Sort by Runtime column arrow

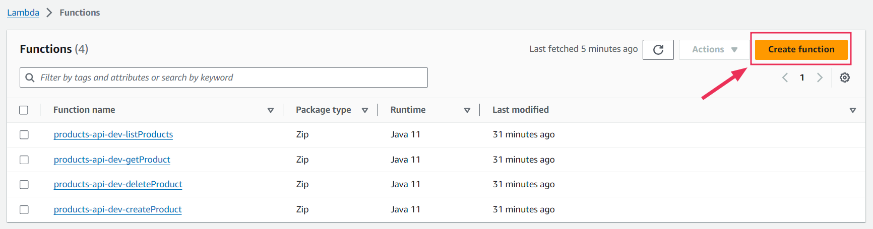467,110
